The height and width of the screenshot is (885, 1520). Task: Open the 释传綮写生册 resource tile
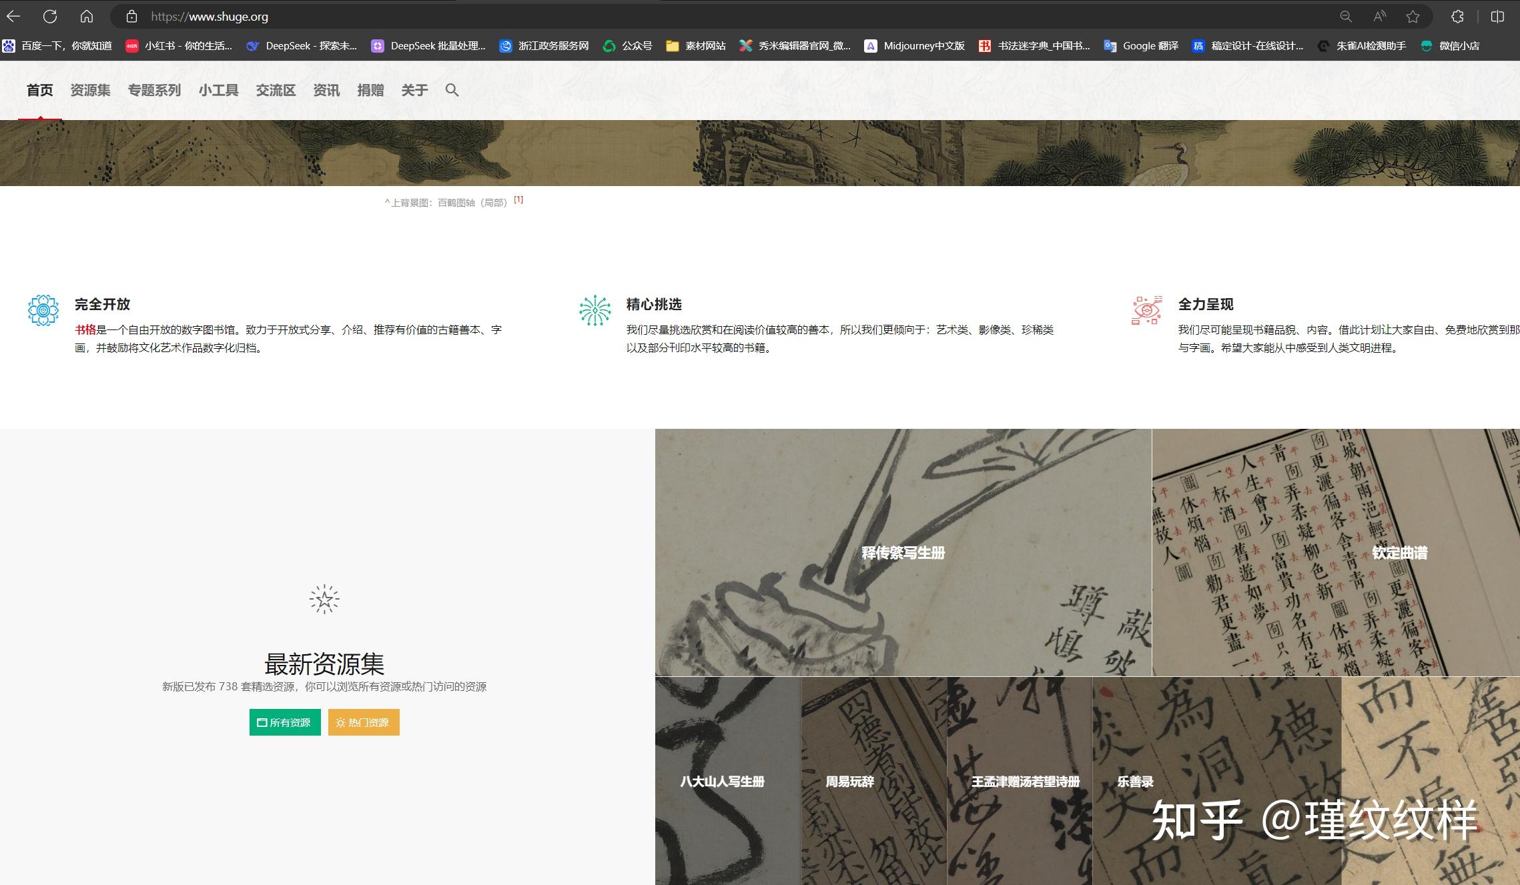click(x=903, y=552)
